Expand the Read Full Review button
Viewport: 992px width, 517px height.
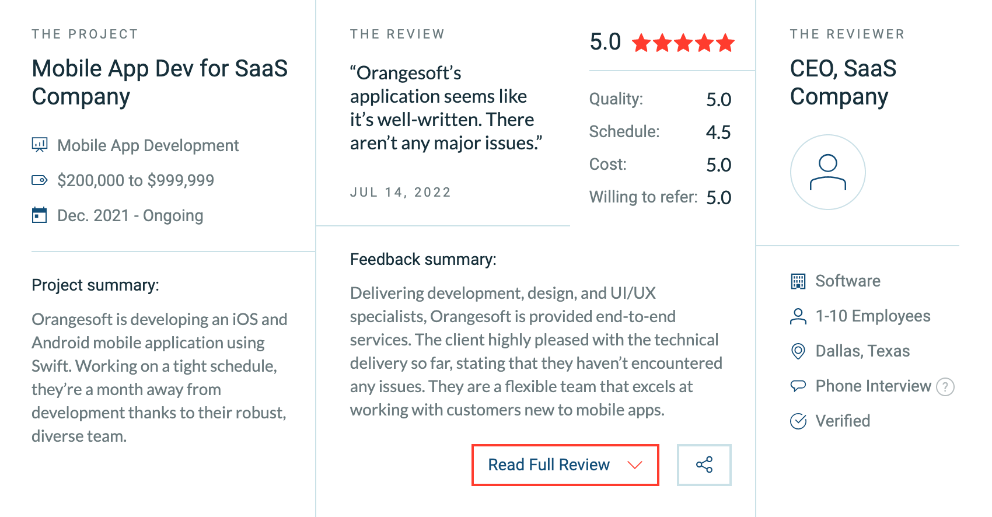pyautogui.click(x=565, y=465)
